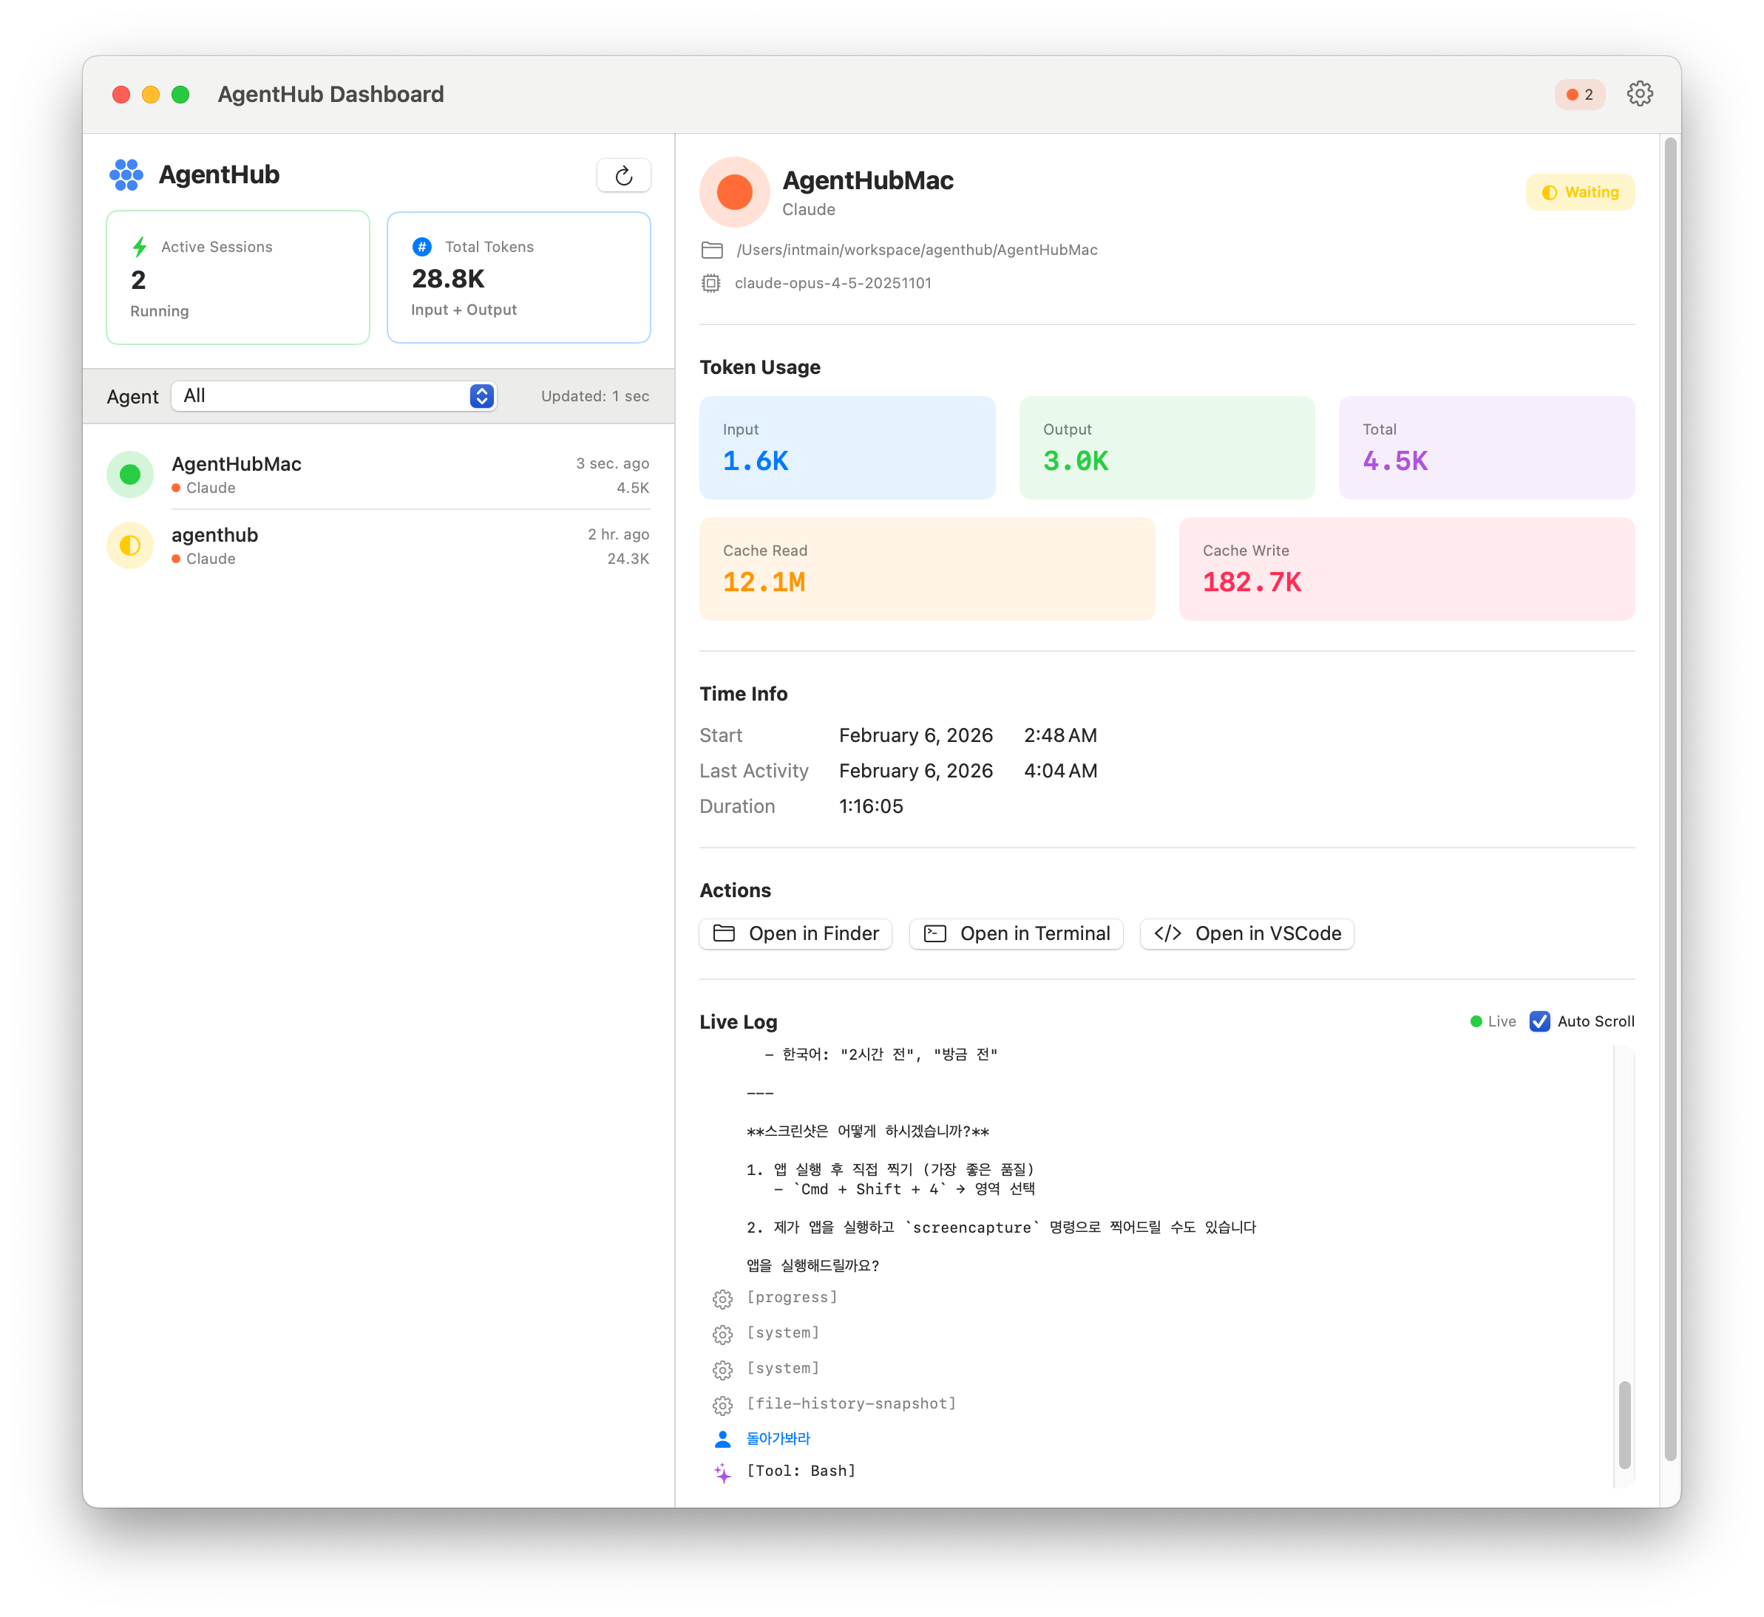The width and height of the screenshot is (1764, 1617).
Task: Click the gear icon beside the [progress] log entry
Action: pyautogui.click(x=722, y=1298)
